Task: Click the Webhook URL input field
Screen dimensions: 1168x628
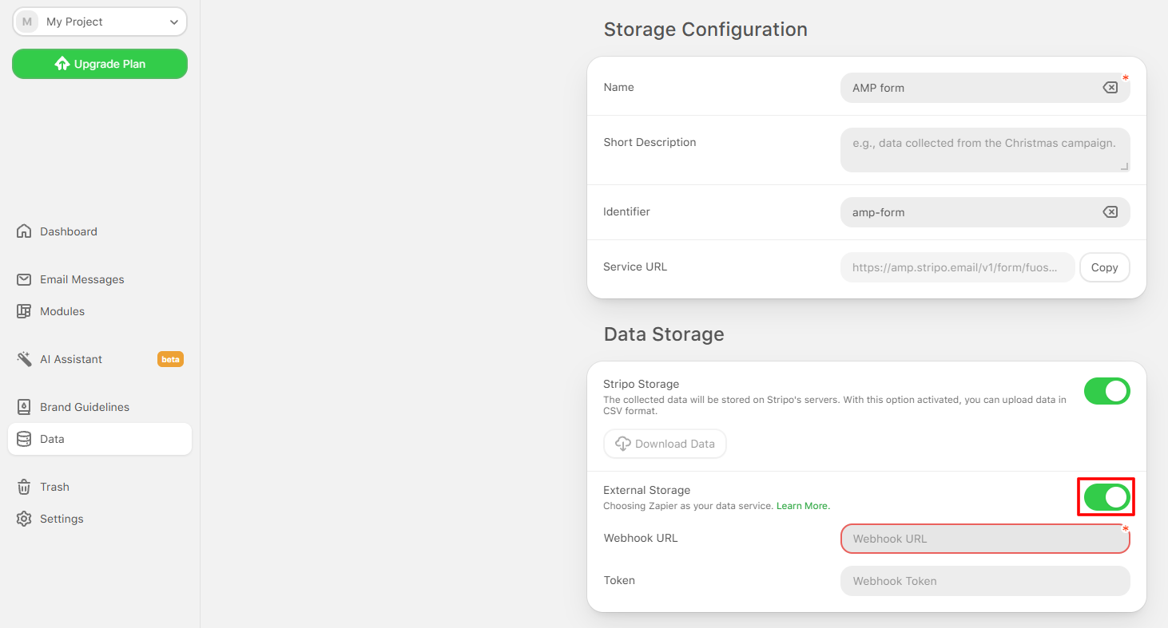Action: (985, 539)
